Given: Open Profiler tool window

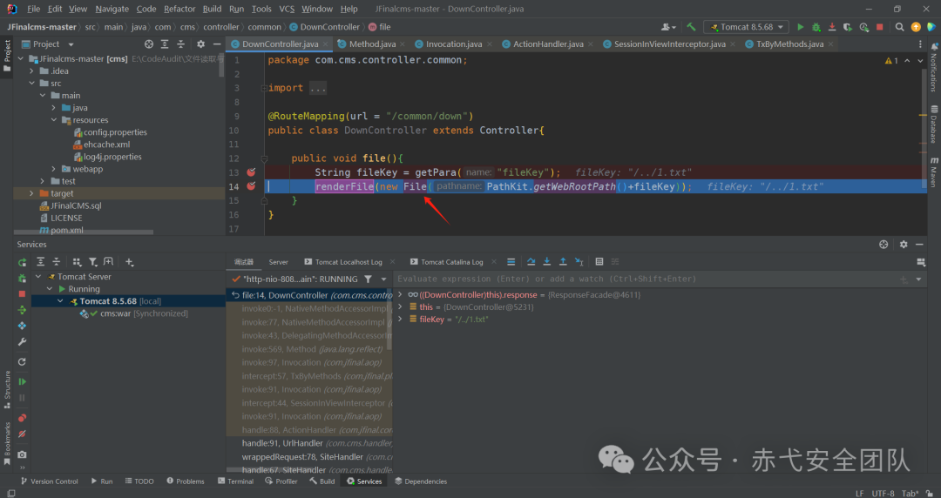Looking at the screenshot, I should coord(281,481).
